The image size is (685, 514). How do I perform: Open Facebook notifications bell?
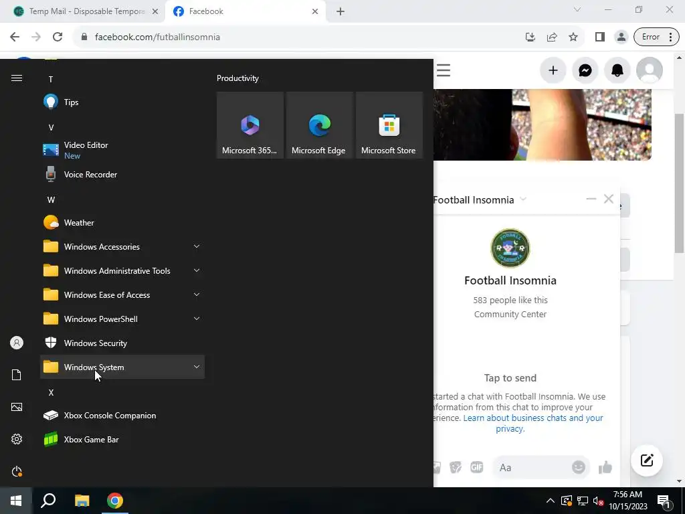point(617,70)
